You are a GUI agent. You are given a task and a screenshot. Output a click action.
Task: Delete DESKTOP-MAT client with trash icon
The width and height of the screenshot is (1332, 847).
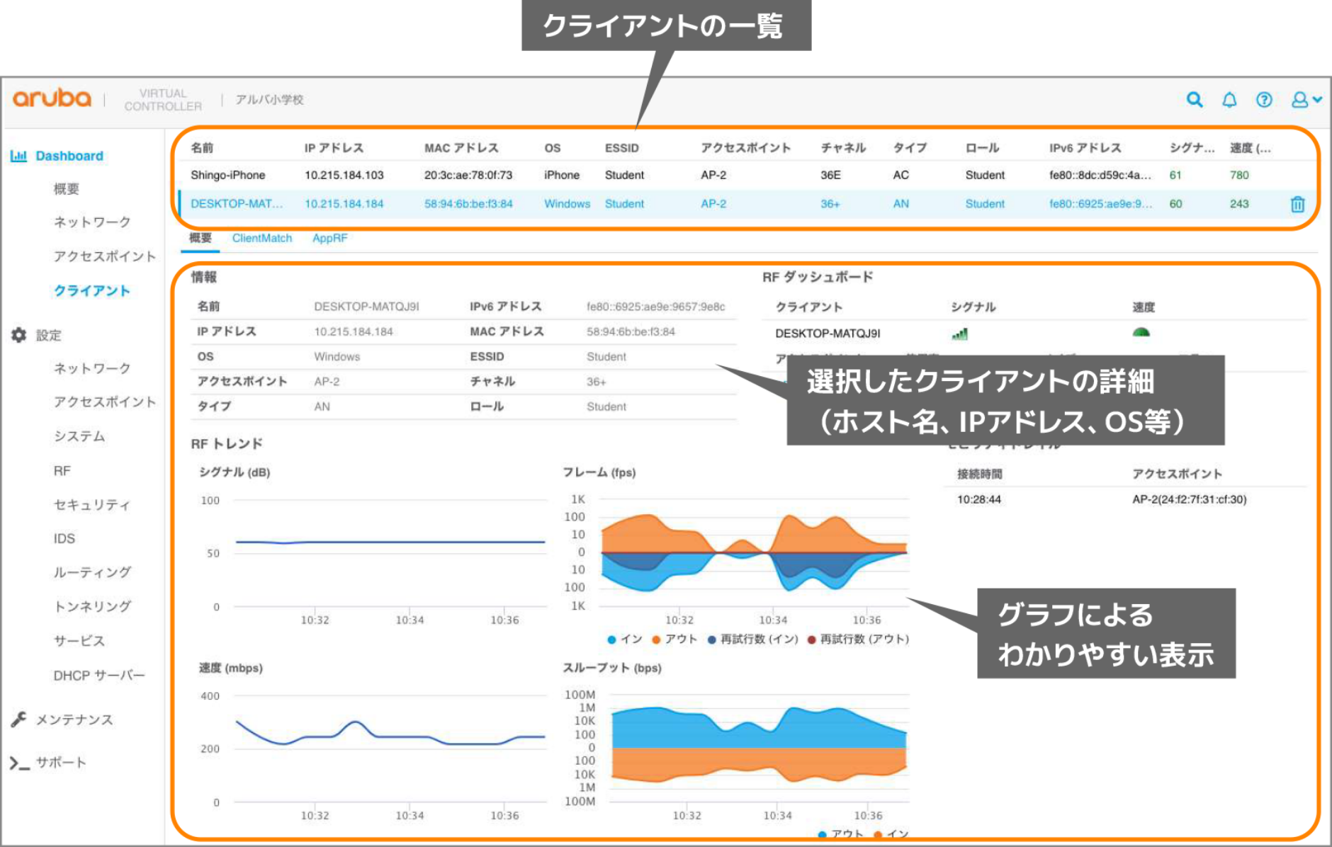coord(1297,204)
